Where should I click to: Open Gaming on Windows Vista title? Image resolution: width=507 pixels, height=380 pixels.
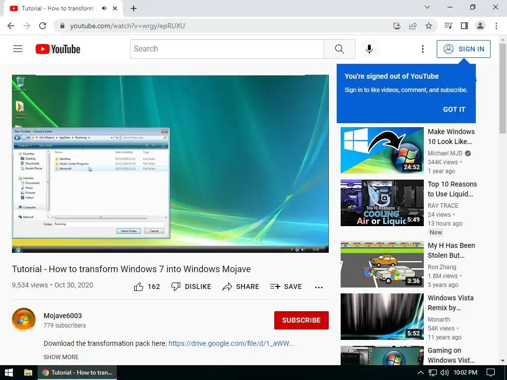click(x=452, y=355)
